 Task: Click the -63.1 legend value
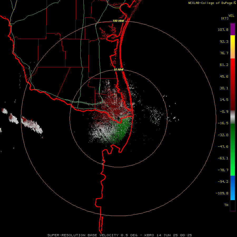[x=223, y=158]
